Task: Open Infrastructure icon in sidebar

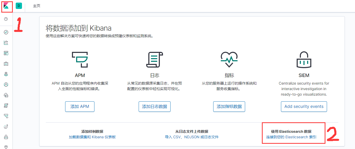Action: [6, 95]
